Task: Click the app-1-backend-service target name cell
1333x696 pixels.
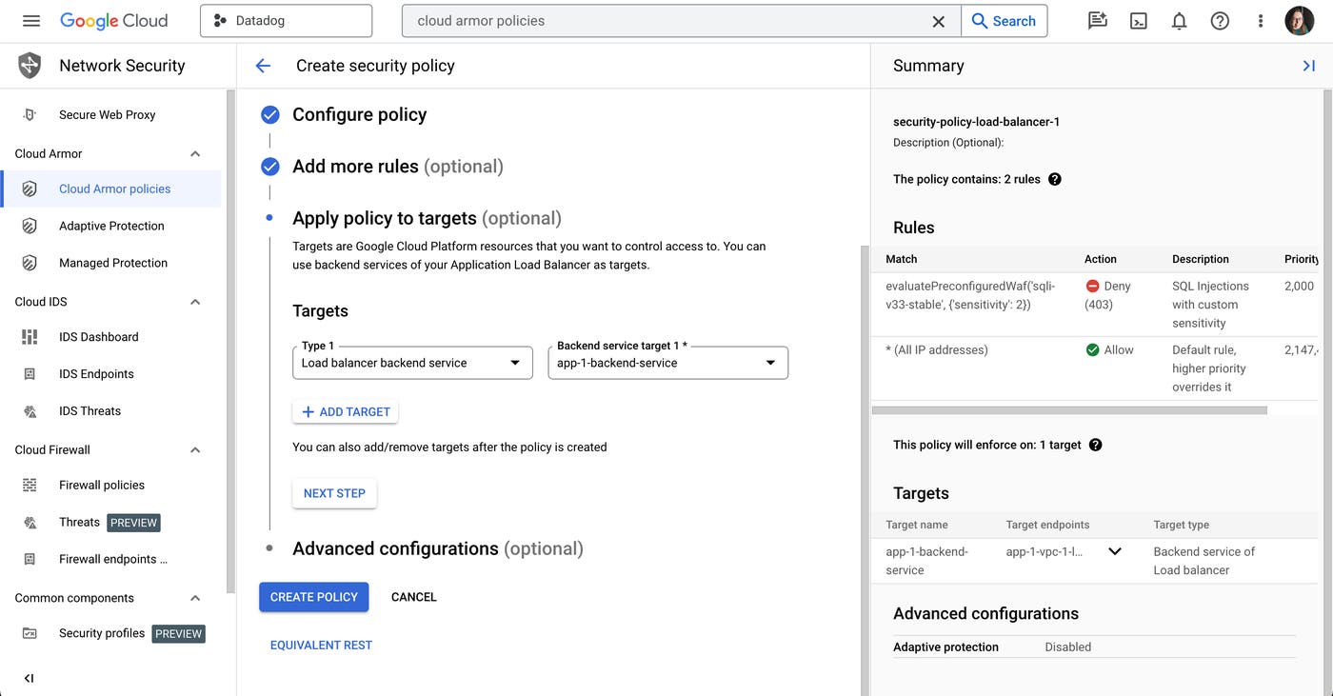Action: 926,561
